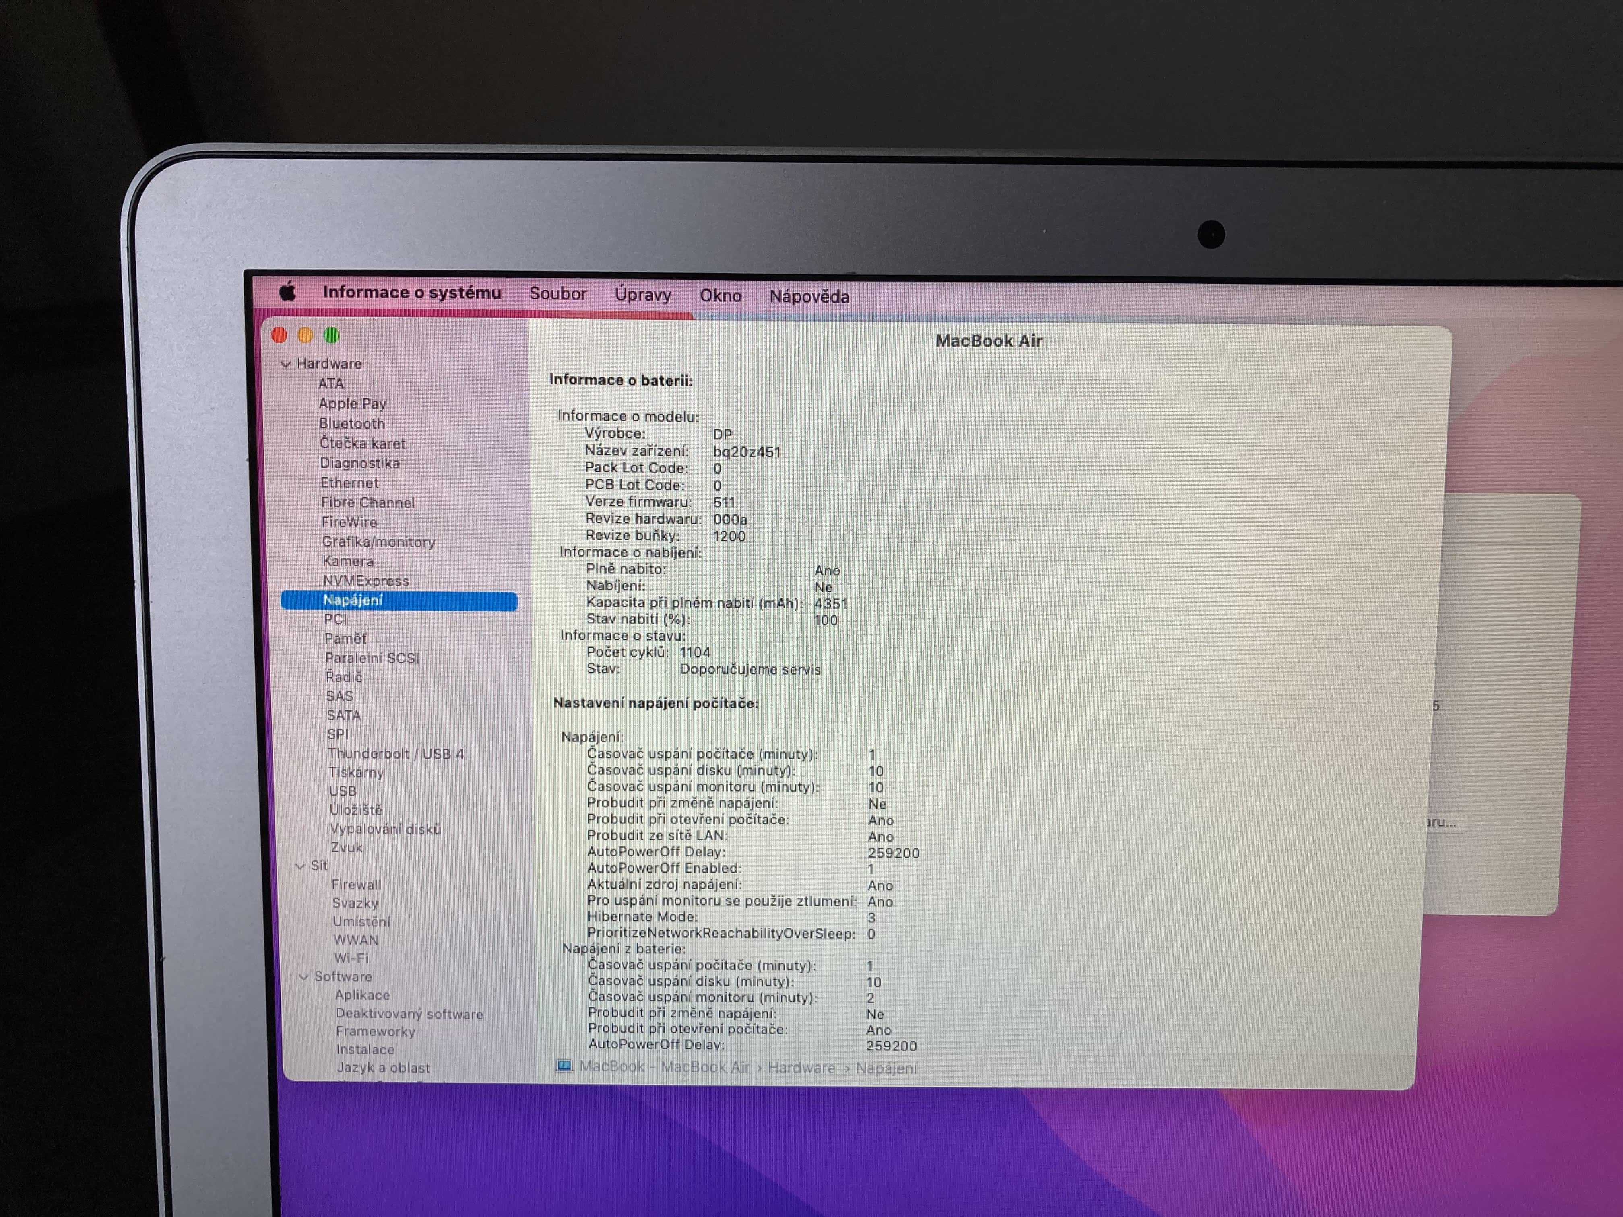Click the red close window button
The height and width of the screenshot is (1217, 1623).
279,335
